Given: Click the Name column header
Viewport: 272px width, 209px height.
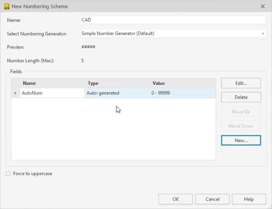Looking at the screenshot, I should [52, 83].
